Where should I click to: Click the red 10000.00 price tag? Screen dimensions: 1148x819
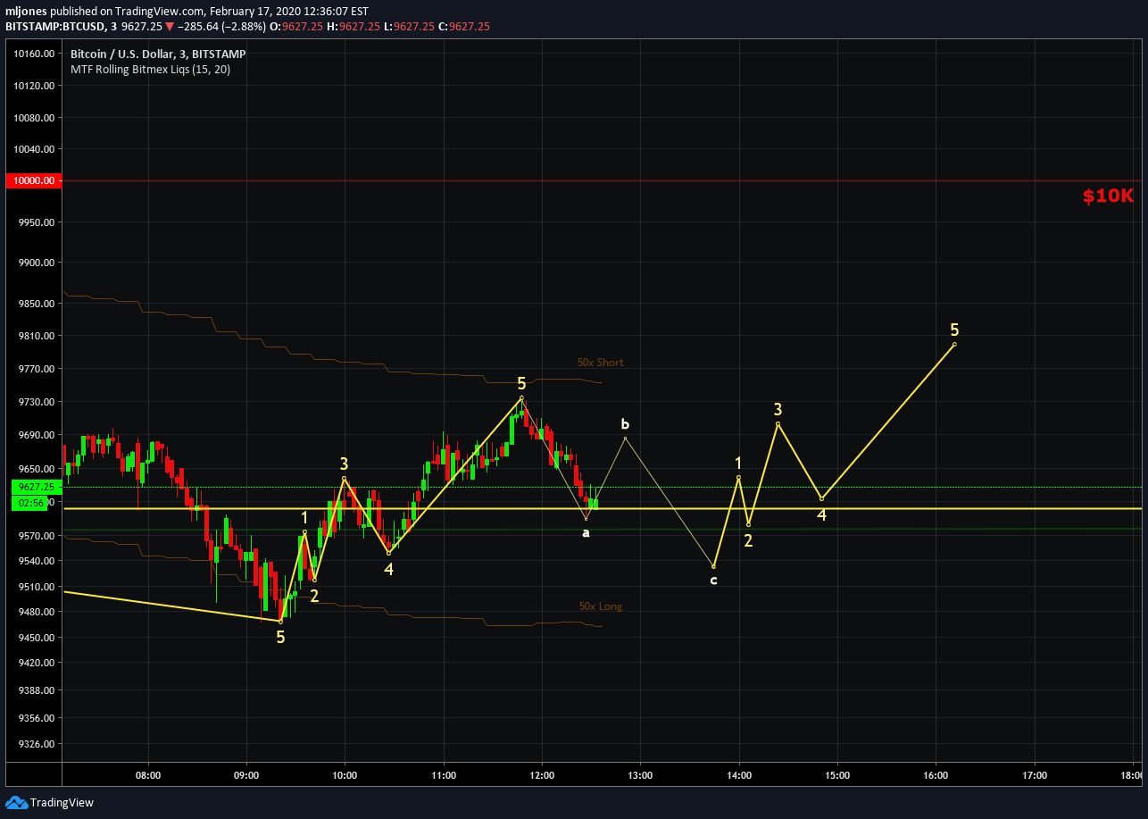click(x=33, y=180)
